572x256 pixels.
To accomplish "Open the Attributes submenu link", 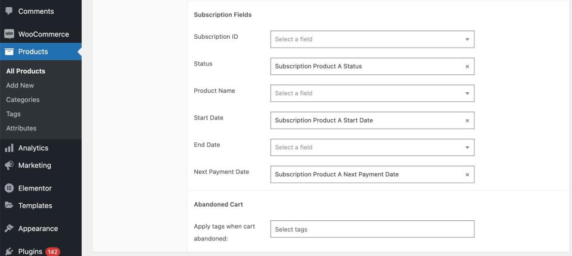I will tap(21, 128).
